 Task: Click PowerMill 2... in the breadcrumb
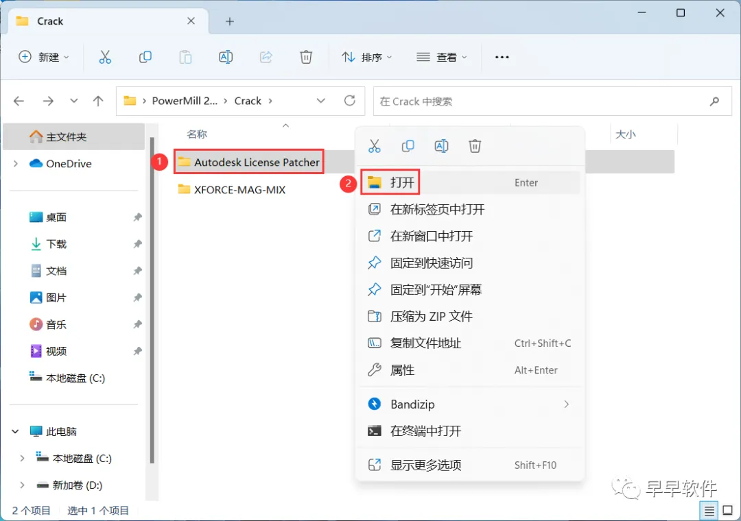[185, 101]
